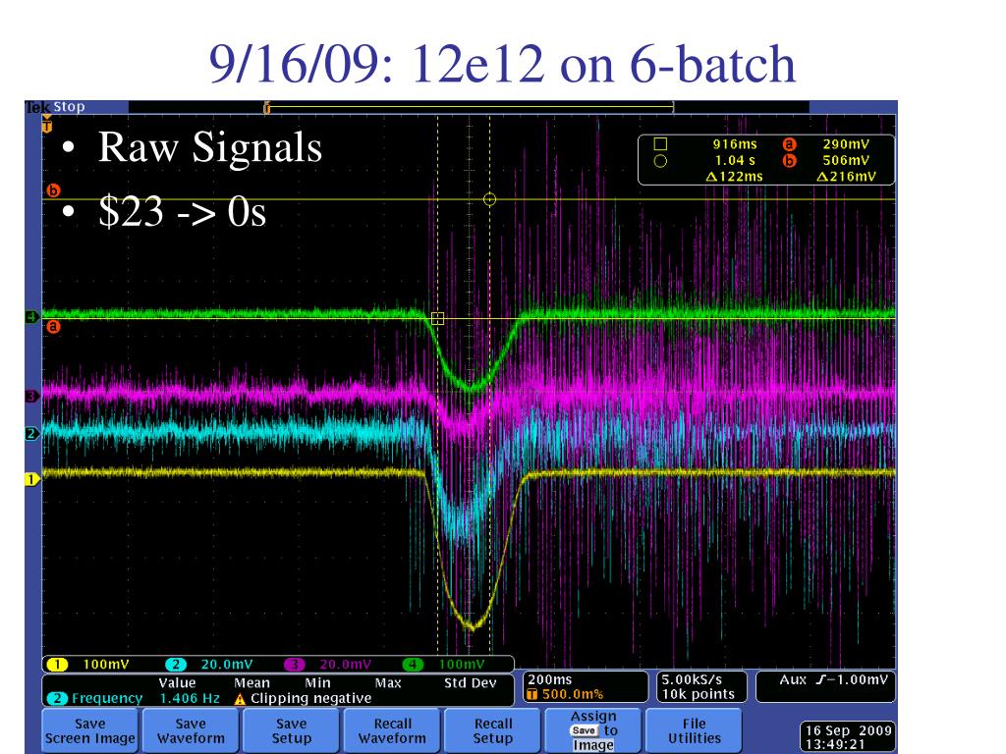The width and height of the screenshot is (1006, 754).
Task: Click the Stop acquisition status label
Action: click(x=70, y=107)
